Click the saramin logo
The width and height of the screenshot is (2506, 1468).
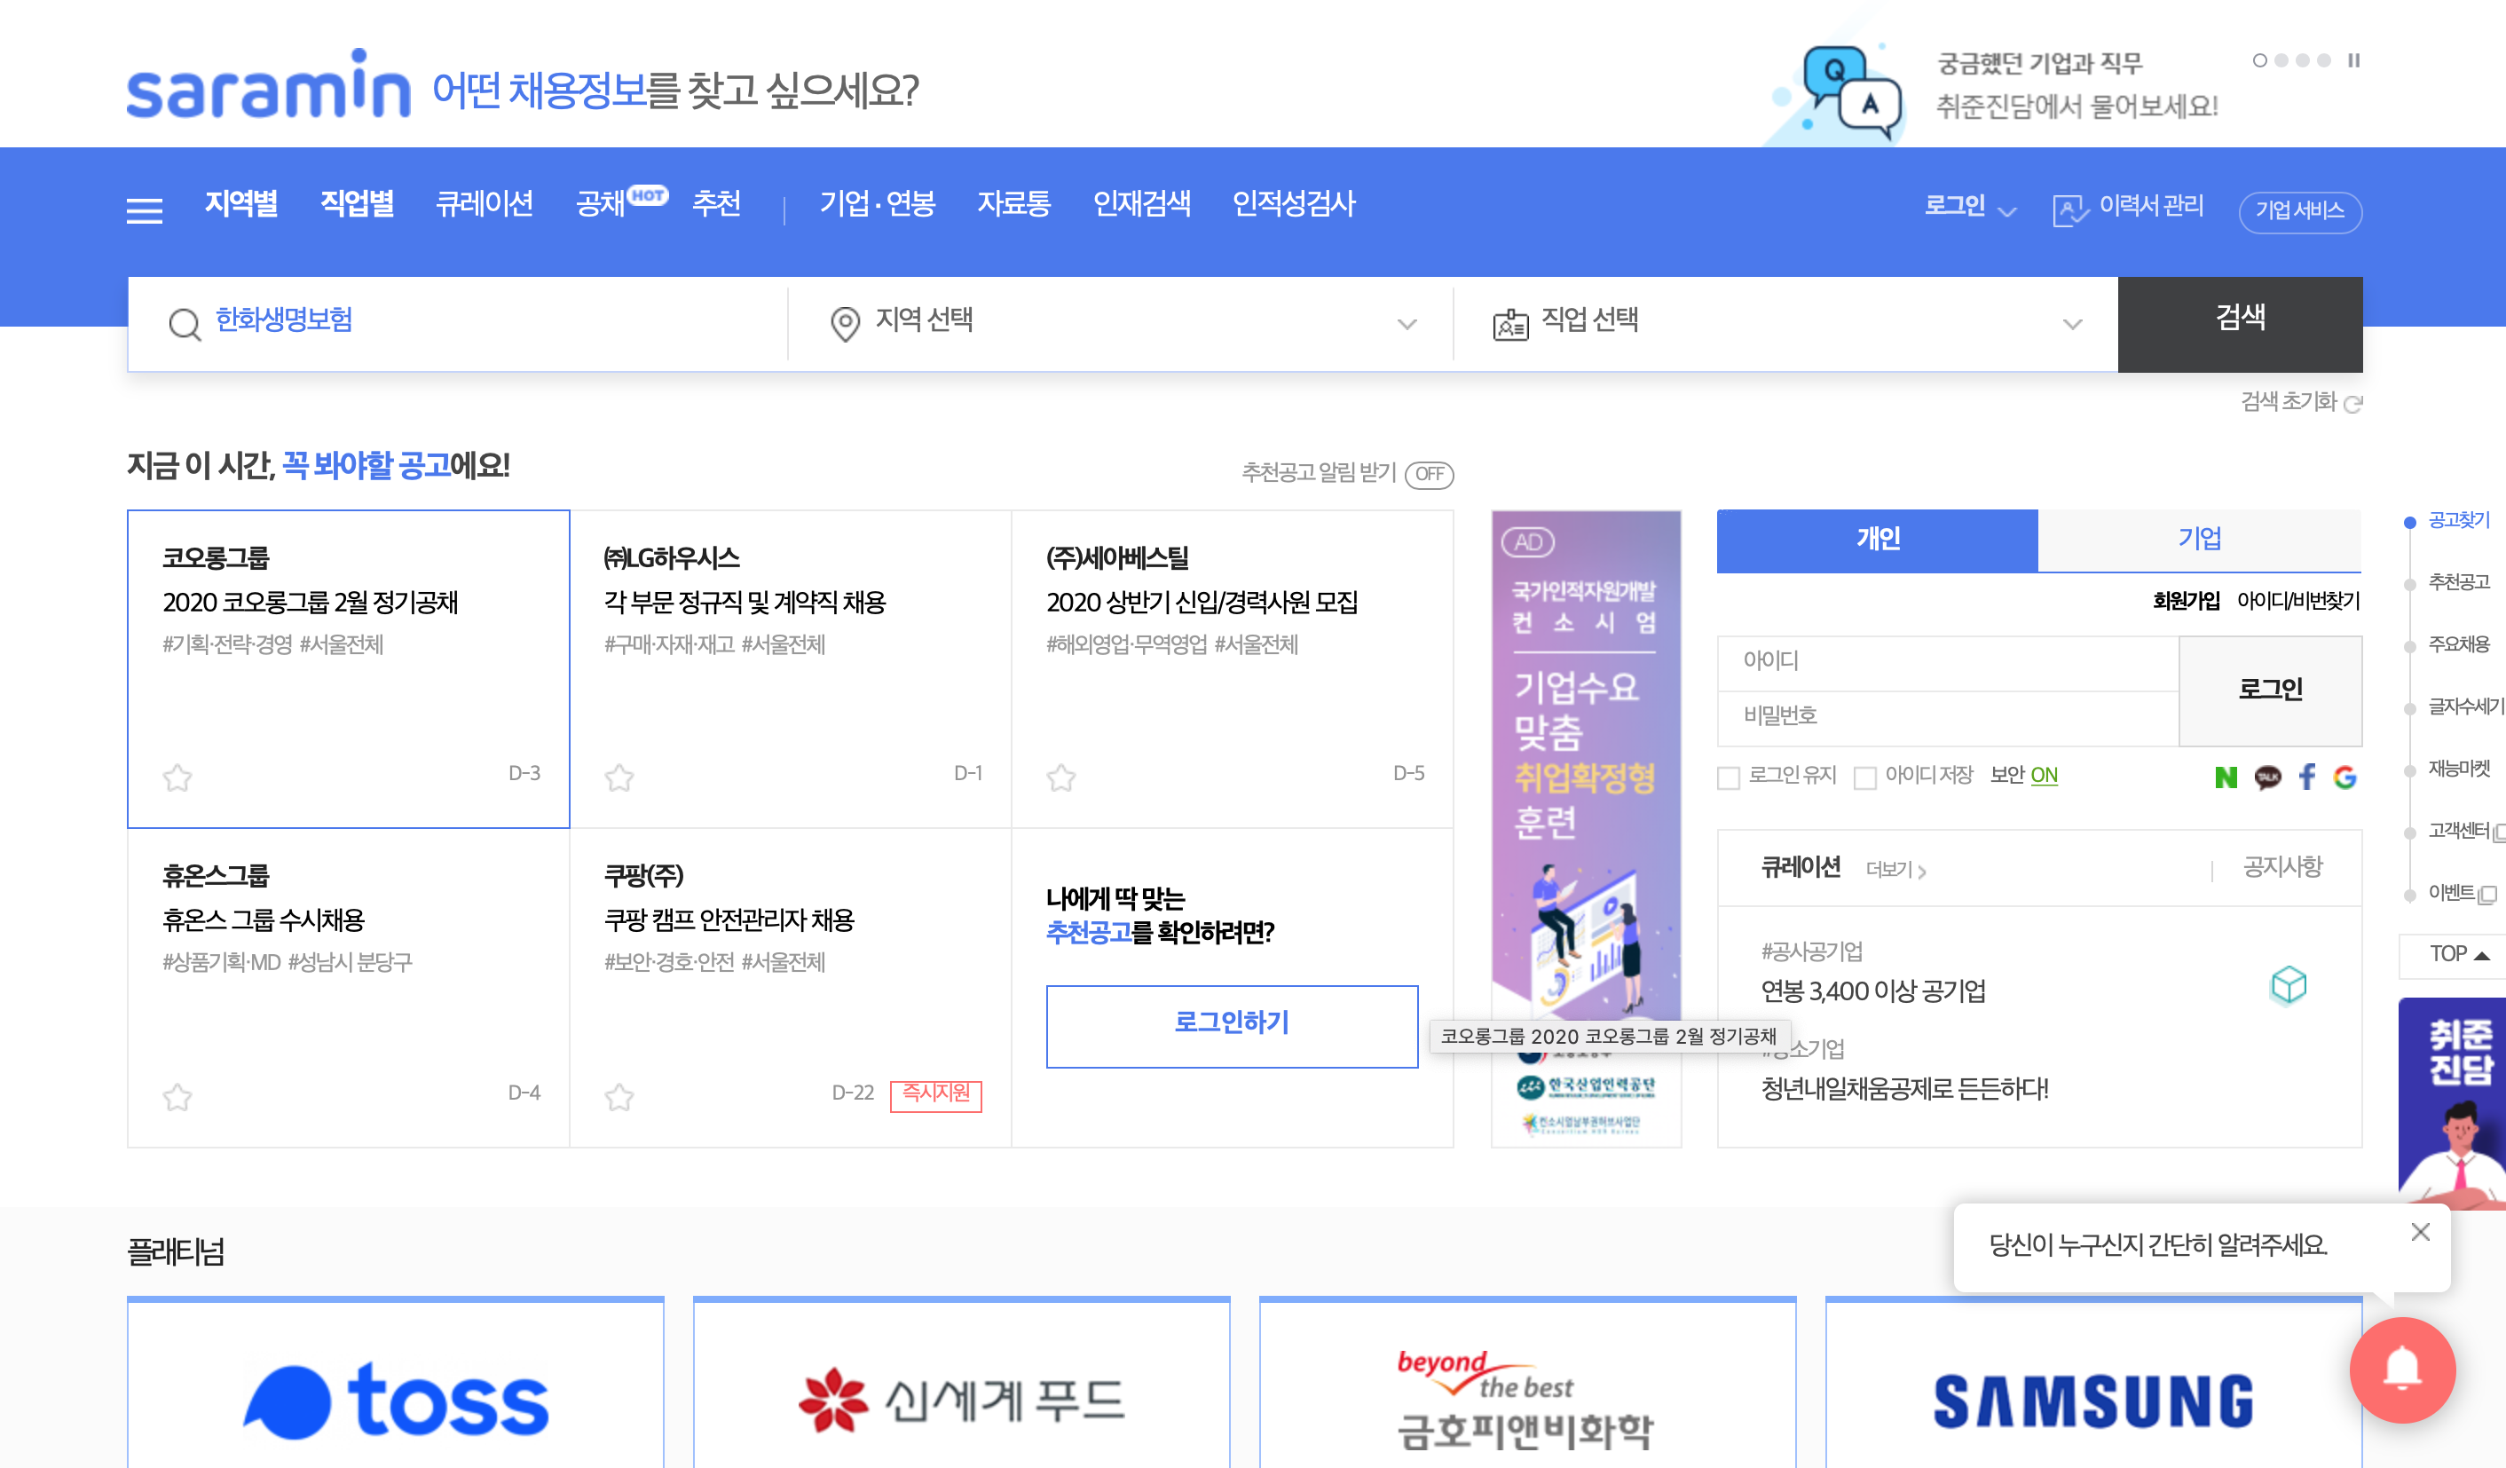tap(269, 84)
